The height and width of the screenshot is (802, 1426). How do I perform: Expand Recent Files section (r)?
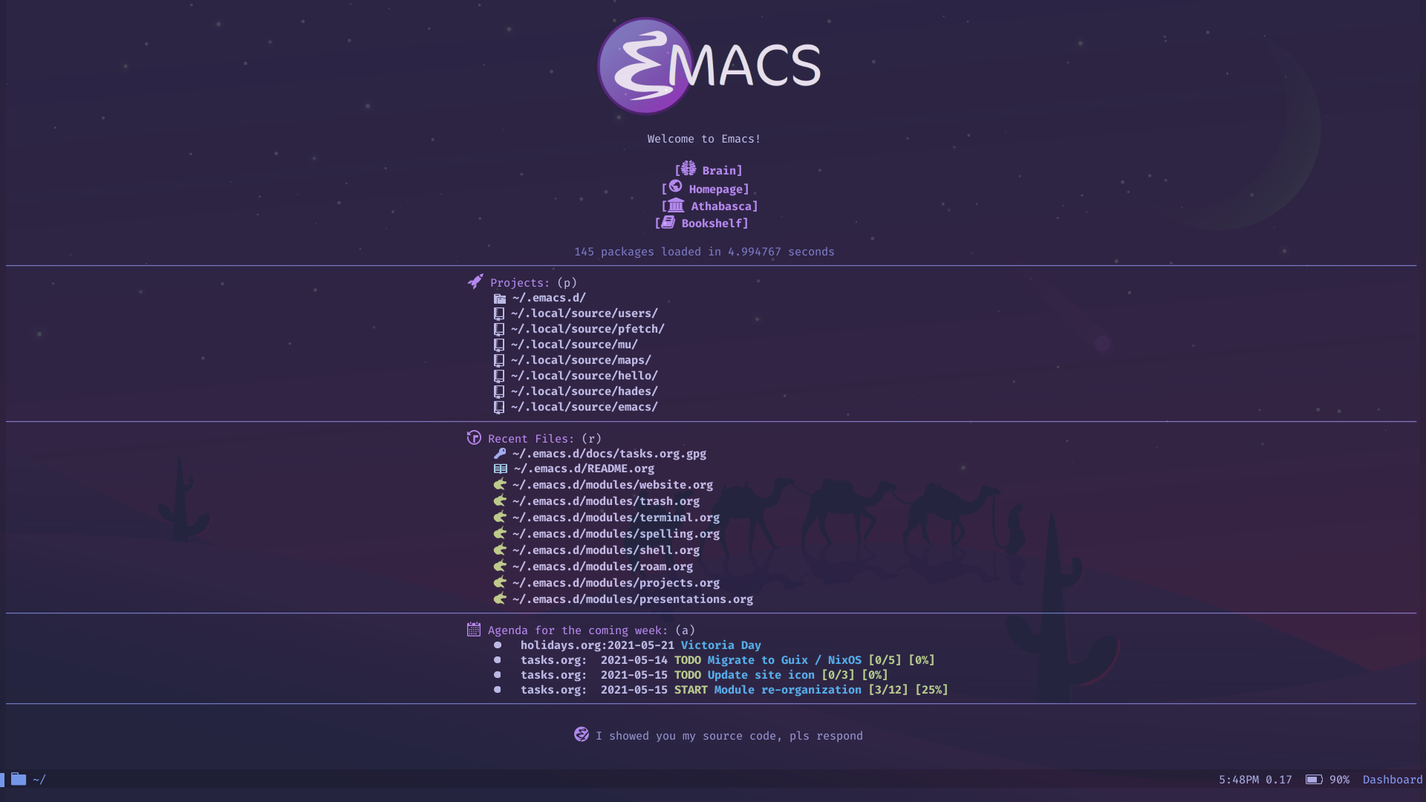pos(532,439)
